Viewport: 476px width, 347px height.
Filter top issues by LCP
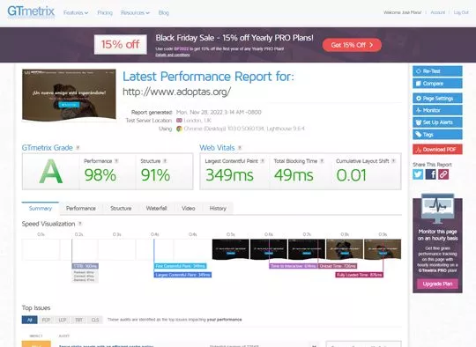coord(63,320)
